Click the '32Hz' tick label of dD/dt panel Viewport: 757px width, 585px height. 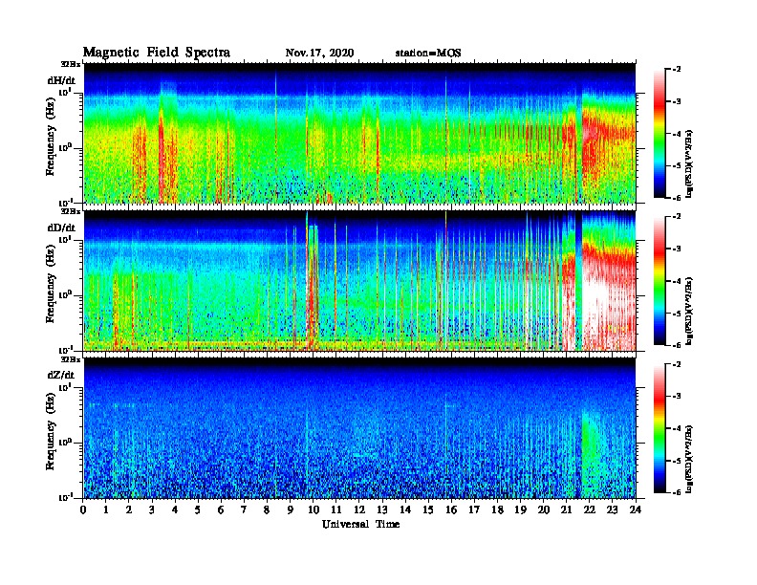(x=70, y=211)
